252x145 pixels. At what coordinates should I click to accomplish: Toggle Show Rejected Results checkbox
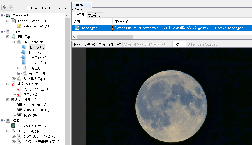(x=28, y=8)
